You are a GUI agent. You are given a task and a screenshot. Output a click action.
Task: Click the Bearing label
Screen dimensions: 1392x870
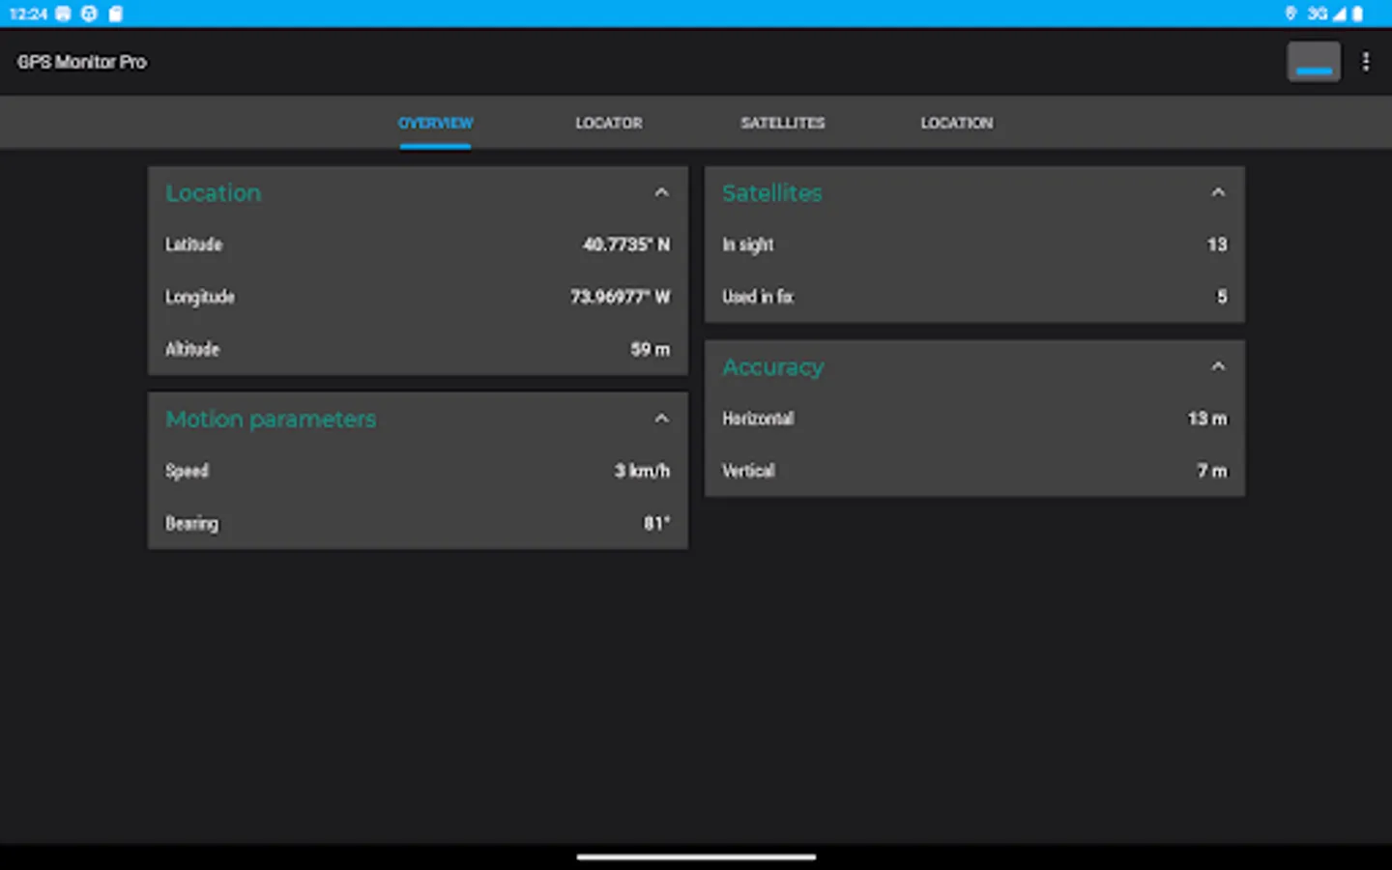click(x=191, y=523)
